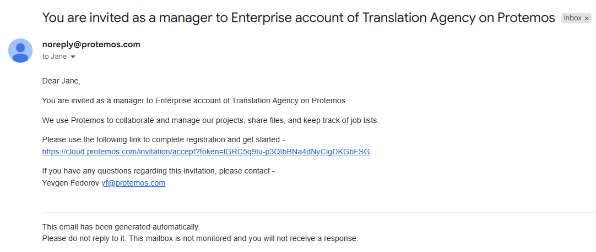Click the Inbox label tag
Image resolution: width=596 pixels, height=252 pixels.
pos(572,18)
